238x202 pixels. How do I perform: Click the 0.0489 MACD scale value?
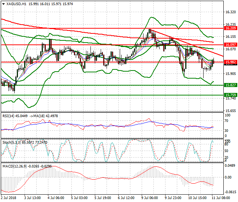click(230, 166)
